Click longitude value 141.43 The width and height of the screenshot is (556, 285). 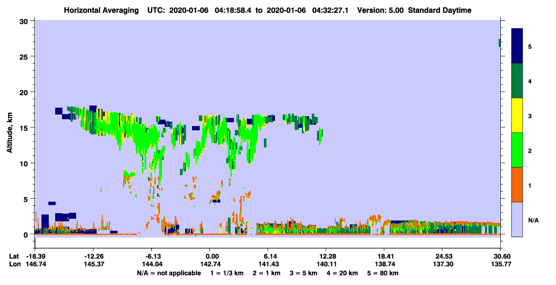coord(268,264)
